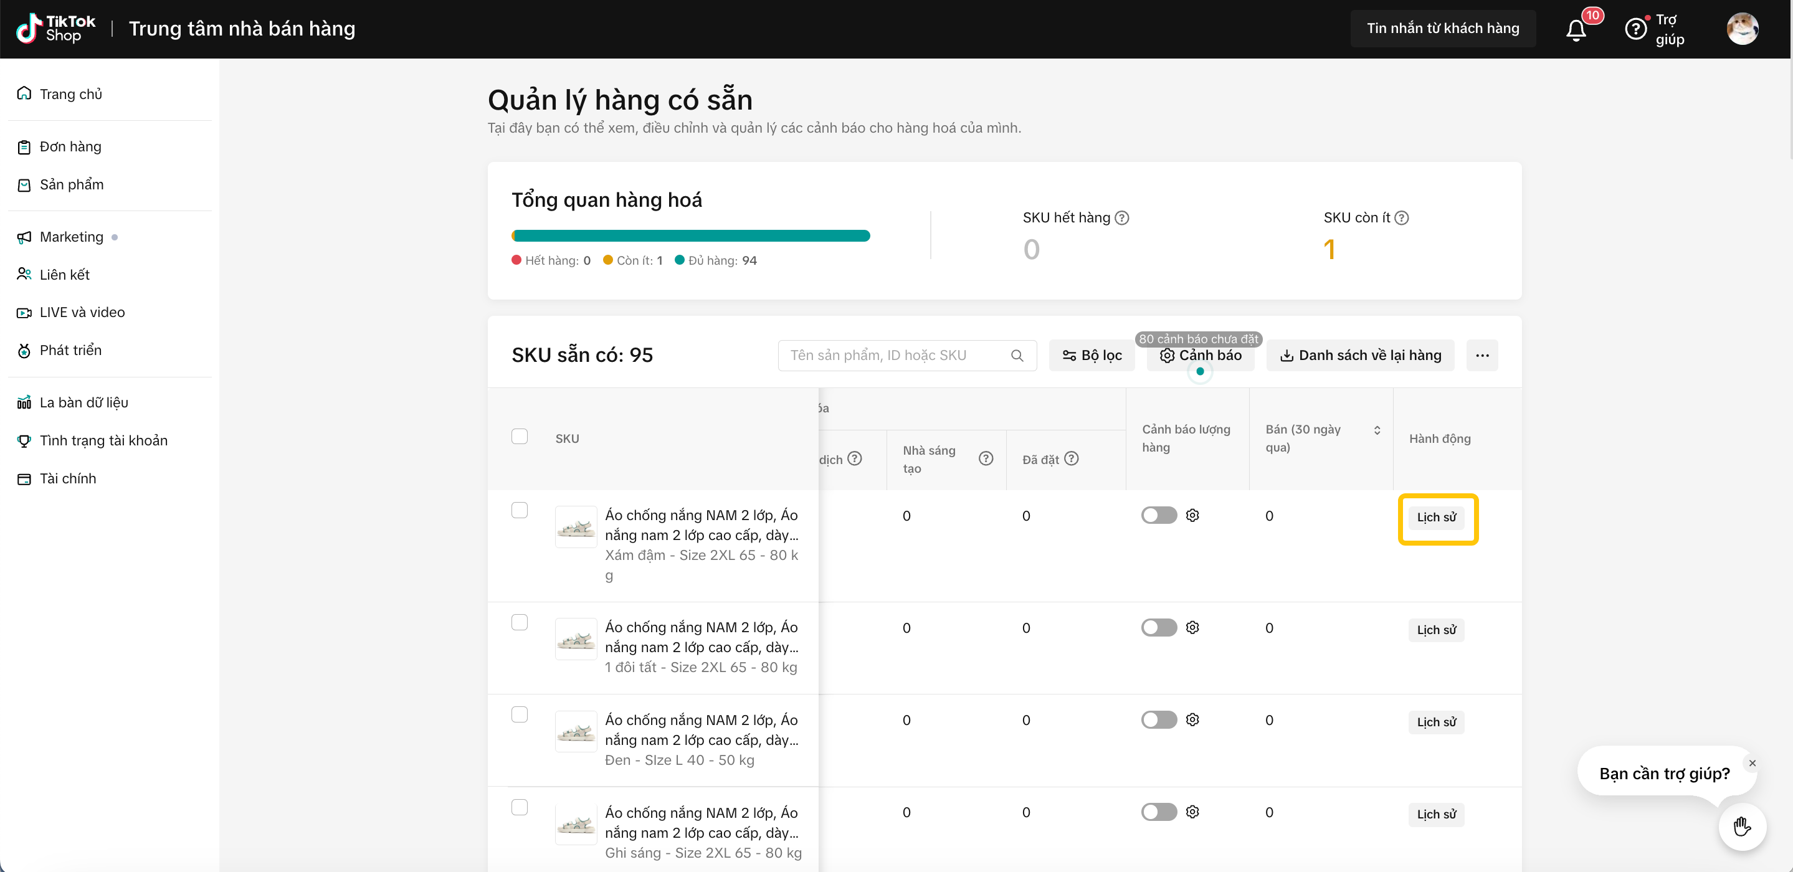
Task: Open La bàn dữ liệu menu
Action: 83,403
